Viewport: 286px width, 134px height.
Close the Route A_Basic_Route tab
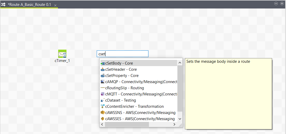pyautogui.click(x=55, y=5)
